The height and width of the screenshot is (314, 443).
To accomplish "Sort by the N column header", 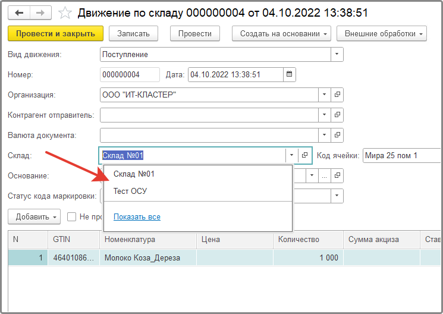I will click(x=28, y=240).
